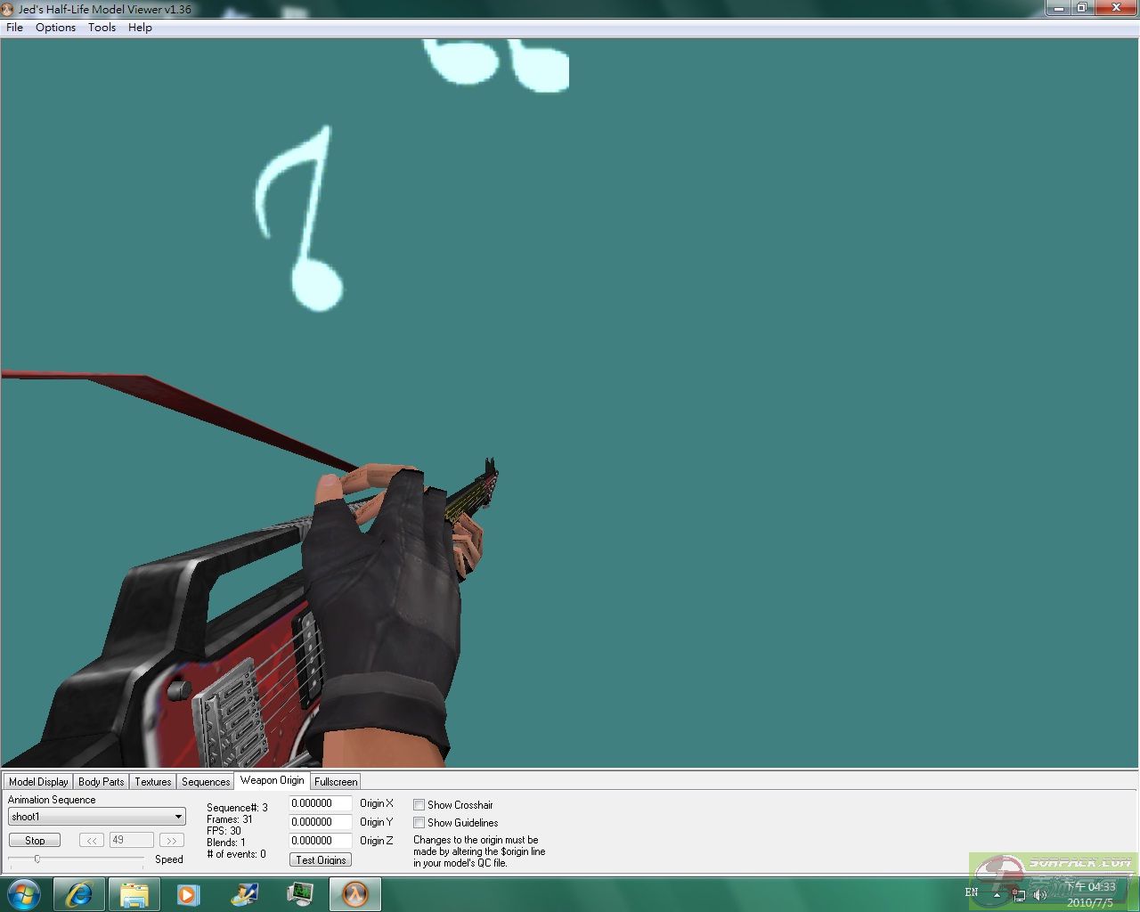Stop the animation playback
The width and height of the screenshot is (1140, 912).
pyautogui.click(x=35, y=840)
